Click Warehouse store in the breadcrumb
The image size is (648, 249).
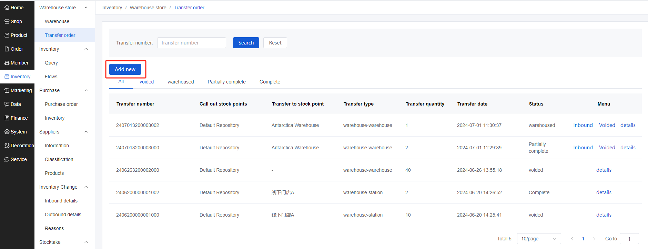coord(148,8)
